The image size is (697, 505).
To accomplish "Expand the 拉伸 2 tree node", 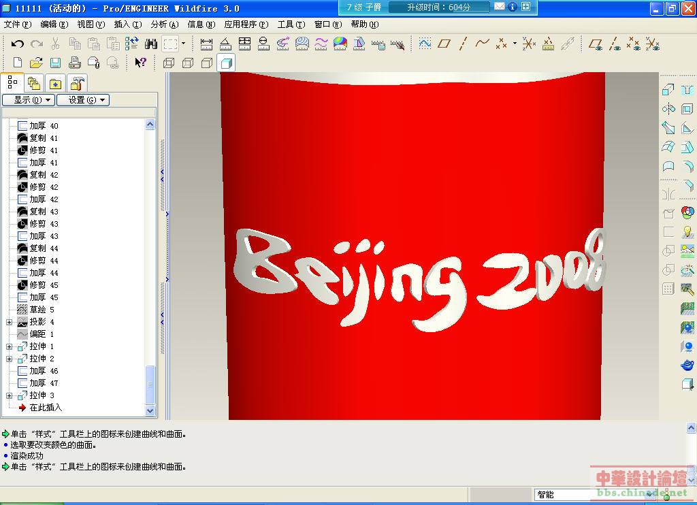I will coord(10,359).
